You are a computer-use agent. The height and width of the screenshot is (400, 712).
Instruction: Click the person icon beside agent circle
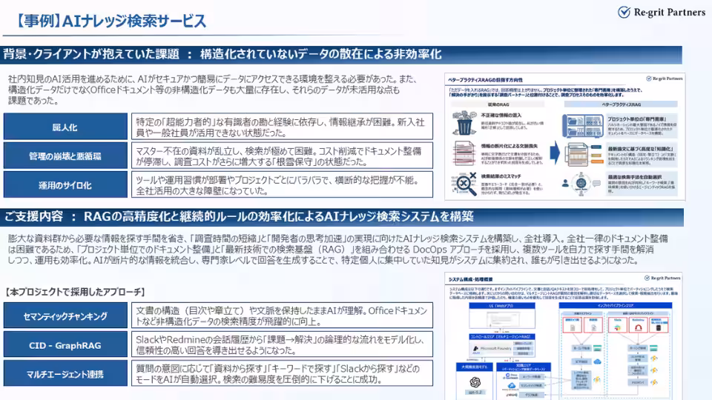tap(565, 183)
